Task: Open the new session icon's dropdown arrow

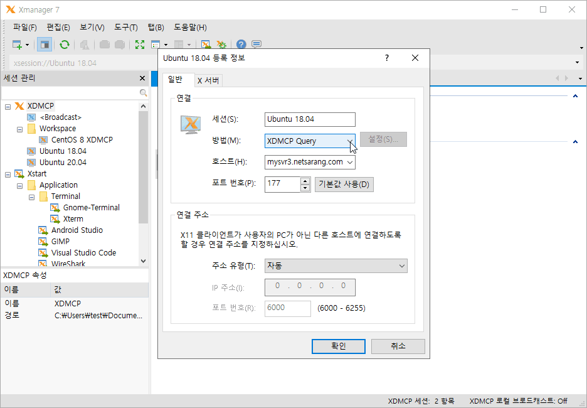Action: coord(28,45)
